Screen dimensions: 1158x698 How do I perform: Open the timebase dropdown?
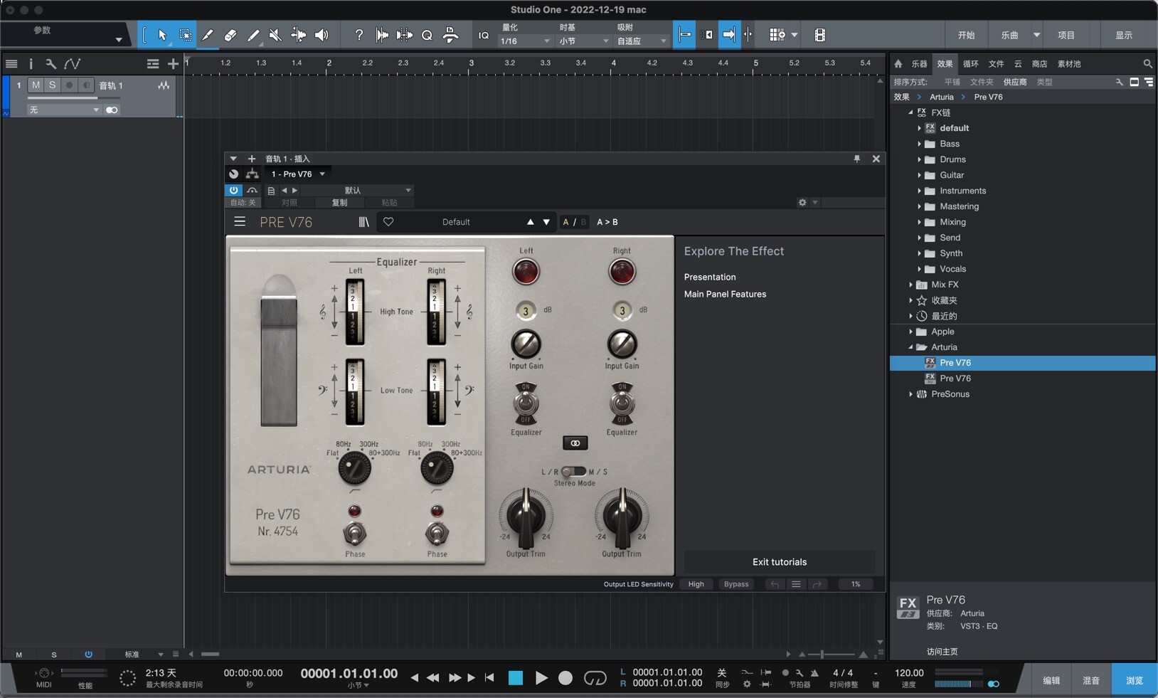(x=583, y=41)
